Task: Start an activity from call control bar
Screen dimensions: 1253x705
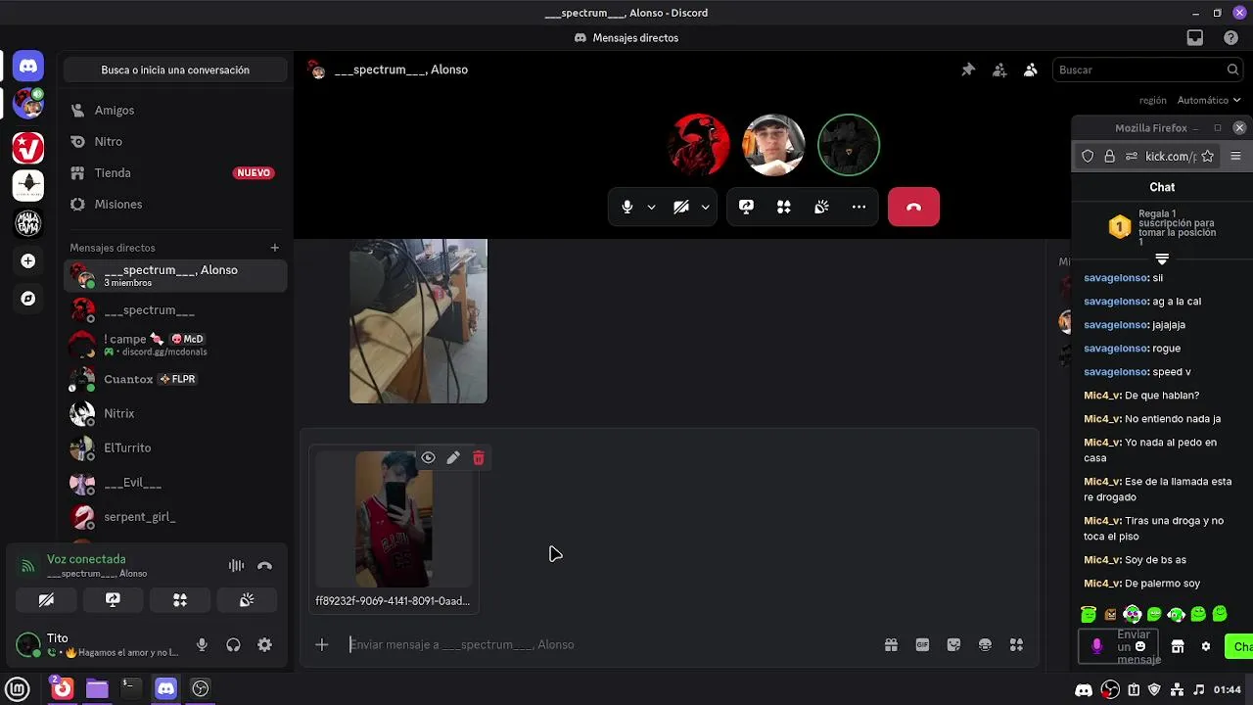Action: [783, 207]
